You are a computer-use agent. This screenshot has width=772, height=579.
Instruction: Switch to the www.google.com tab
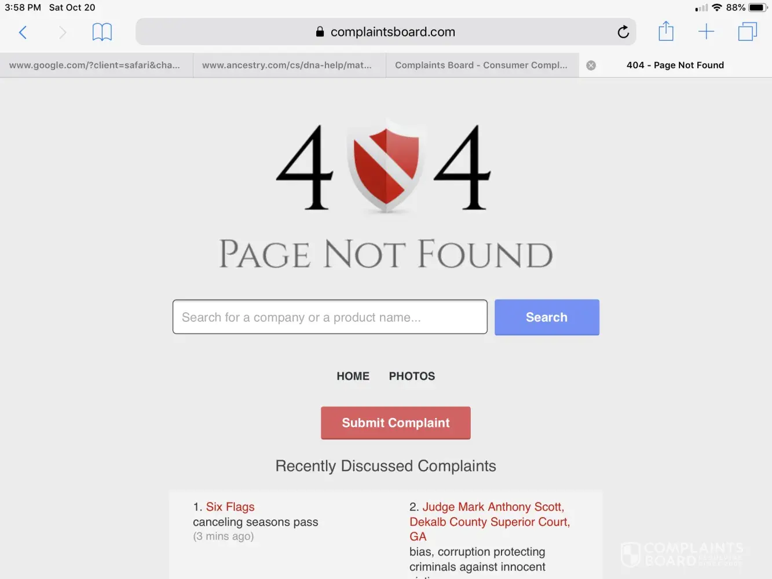[x=96, y=65]
